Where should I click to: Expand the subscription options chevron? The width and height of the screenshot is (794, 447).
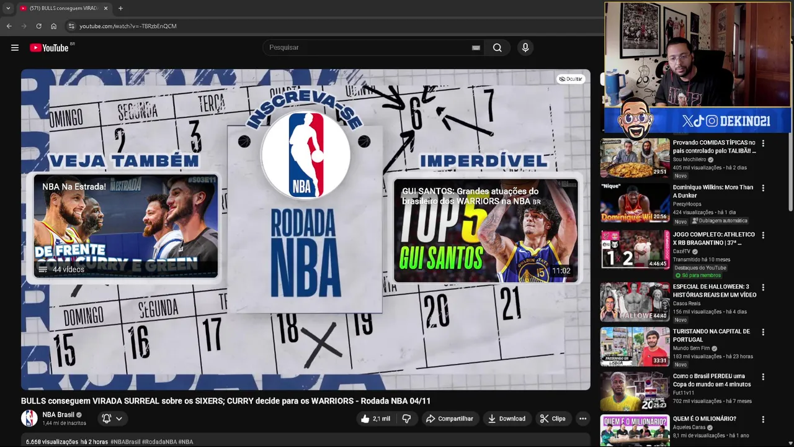click(118, 418)
